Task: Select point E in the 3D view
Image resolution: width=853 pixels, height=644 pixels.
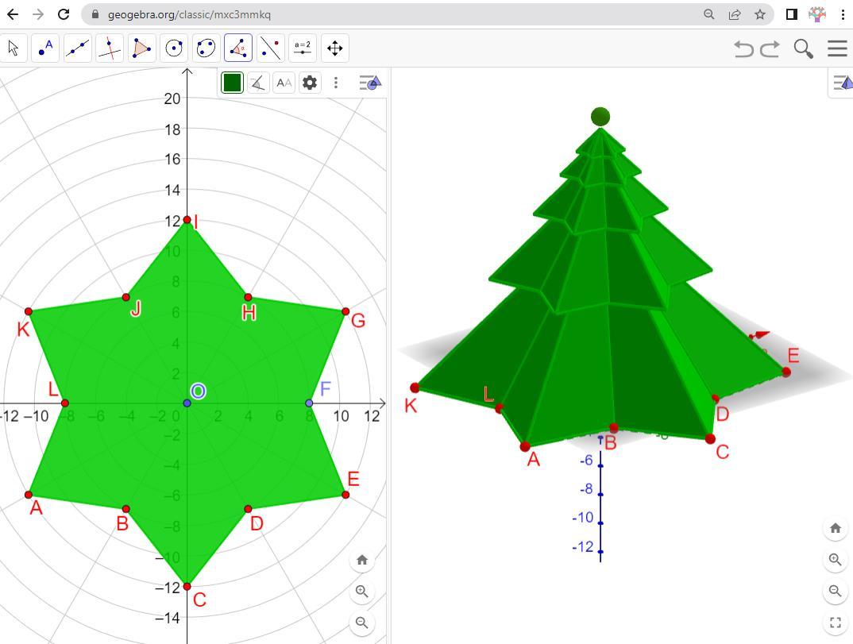Action: point(786,372)
